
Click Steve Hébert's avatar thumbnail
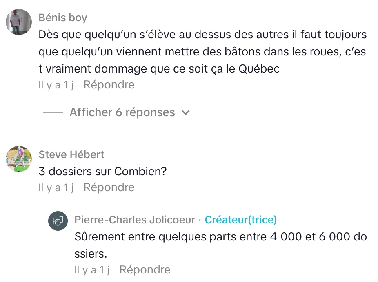click(x=19, y=159)
